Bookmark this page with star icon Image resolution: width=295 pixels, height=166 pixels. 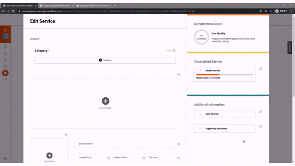coord(271,11)
